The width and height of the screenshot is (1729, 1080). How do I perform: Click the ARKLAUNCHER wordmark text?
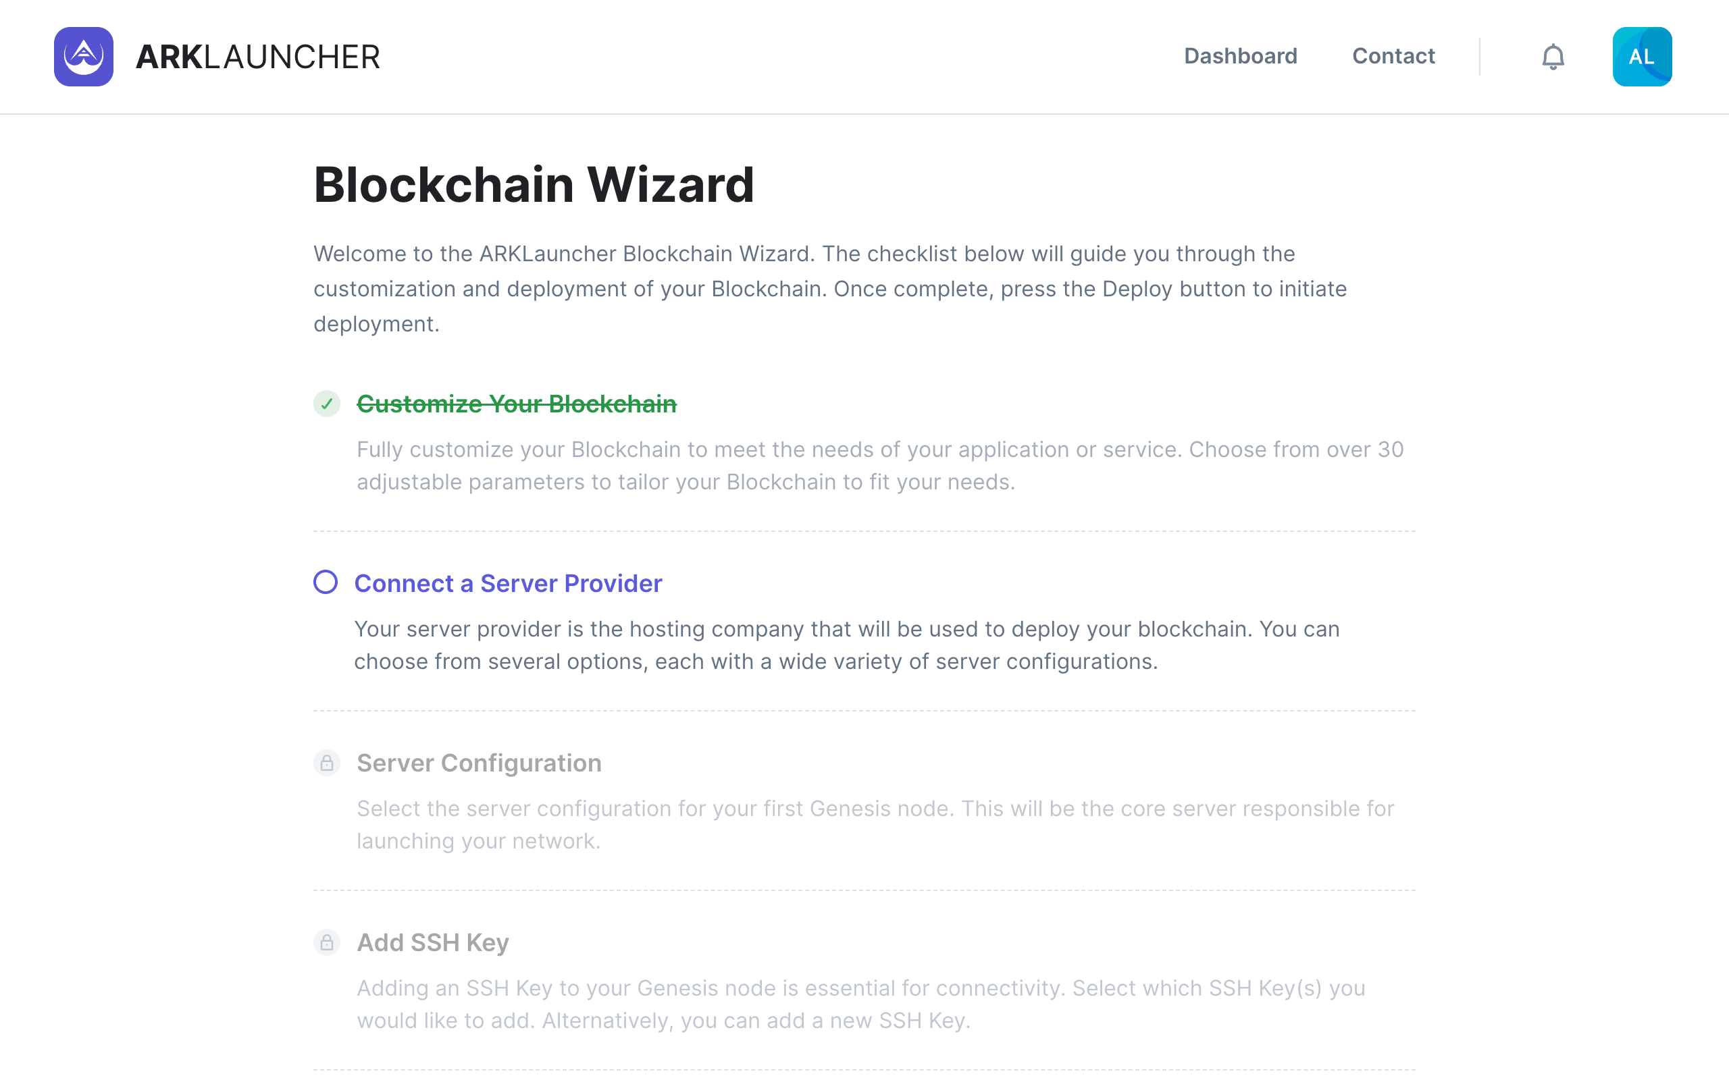(258, 57)
